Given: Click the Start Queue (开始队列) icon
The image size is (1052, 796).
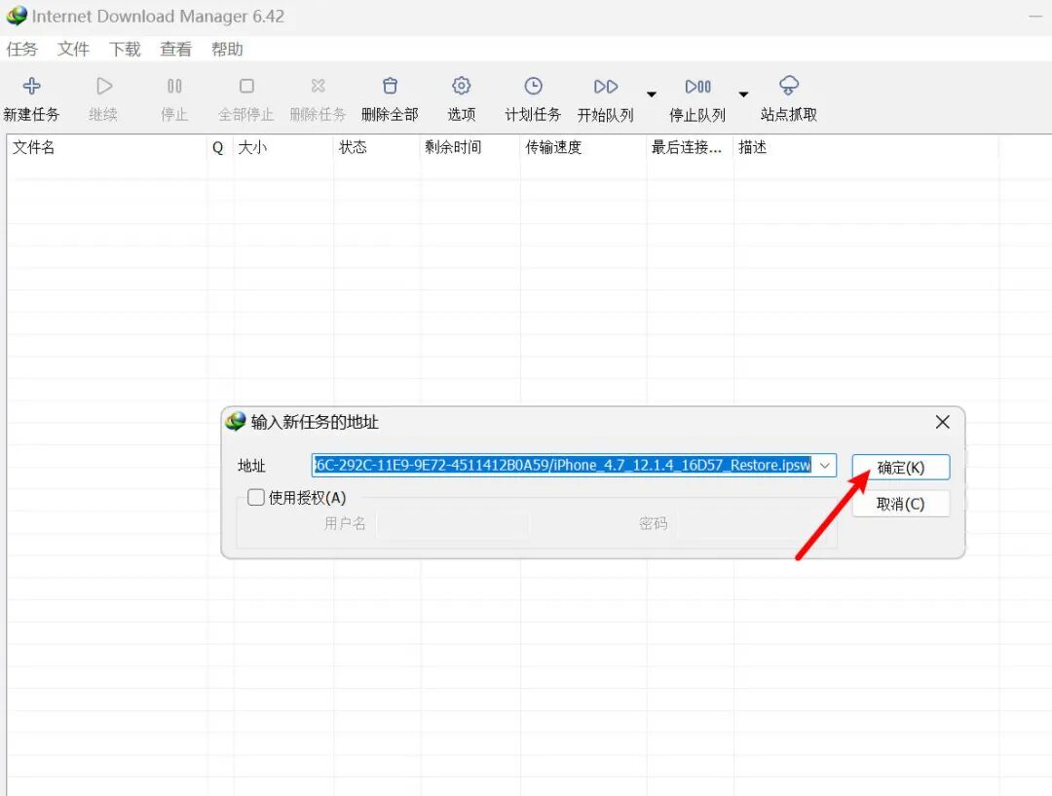Looking at the screenshot, I should pos(606,87).
